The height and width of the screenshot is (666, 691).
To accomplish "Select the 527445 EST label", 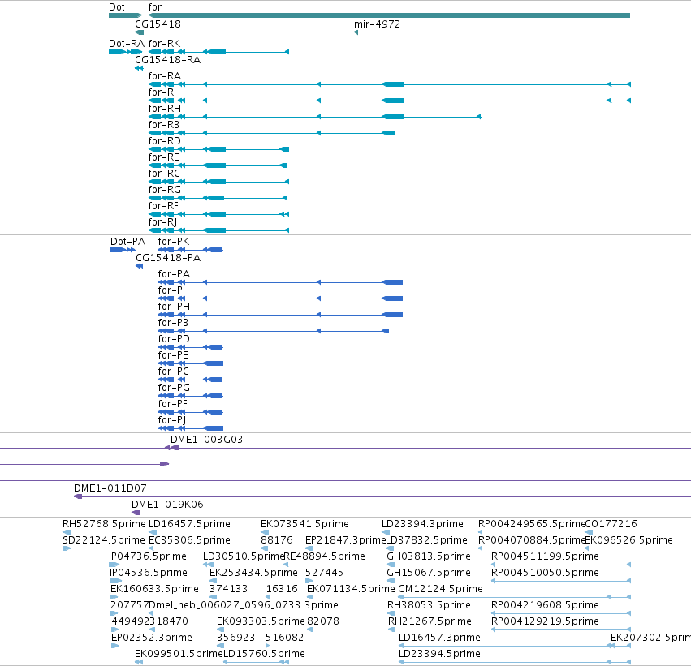I will [x=324, y=573].
